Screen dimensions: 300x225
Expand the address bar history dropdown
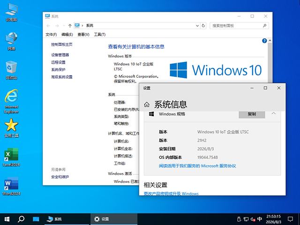(197, 26)
